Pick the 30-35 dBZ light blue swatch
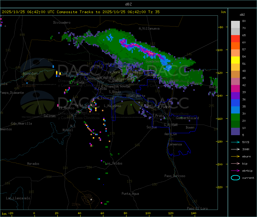 pyautogui.click(x=235, y=110)
